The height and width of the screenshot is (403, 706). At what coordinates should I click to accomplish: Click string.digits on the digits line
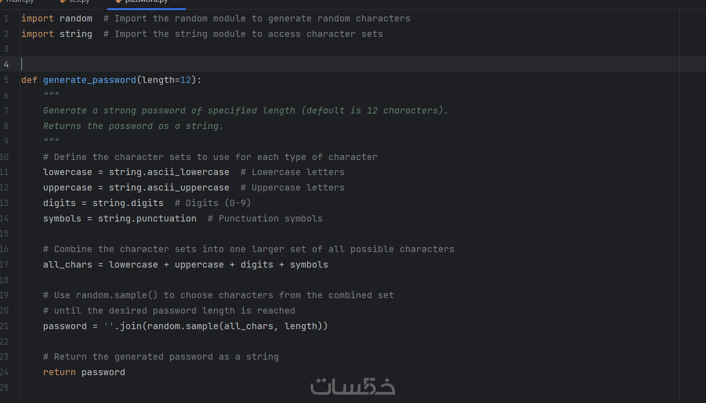point(127,203)
